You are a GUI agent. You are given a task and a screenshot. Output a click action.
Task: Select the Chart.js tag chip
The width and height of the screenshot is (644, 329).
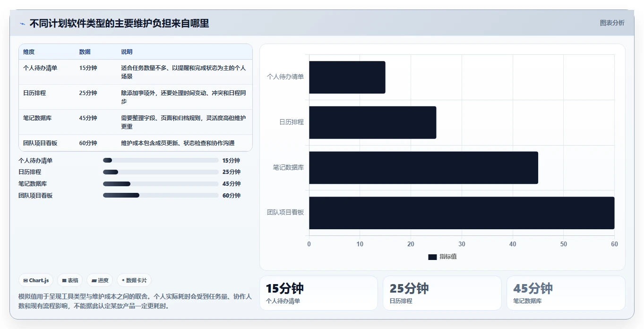(x=36, y=280)
